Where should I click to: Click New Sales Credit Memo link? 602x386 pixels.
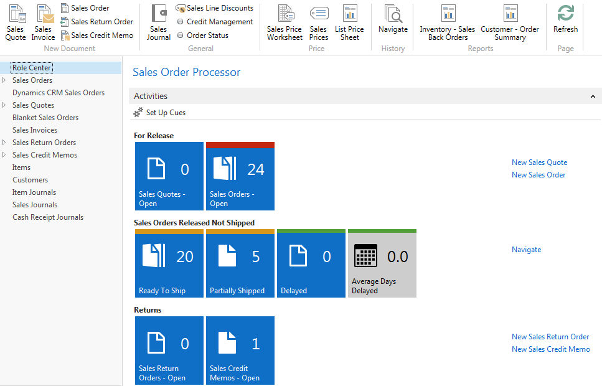point(551,349)
